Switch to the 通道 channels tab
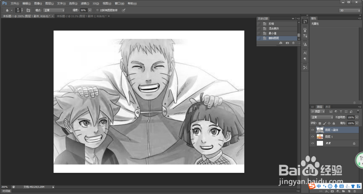The width and height of the screenshot is (363, 194). click(x=327, y=107)
